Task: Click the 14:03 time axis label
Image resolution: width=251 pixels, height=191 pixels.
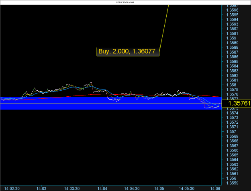Action: coord(41,189)
